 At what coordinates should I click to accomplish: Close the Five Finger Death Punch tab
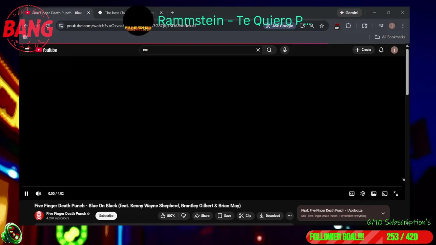click(x=89, y=13)
